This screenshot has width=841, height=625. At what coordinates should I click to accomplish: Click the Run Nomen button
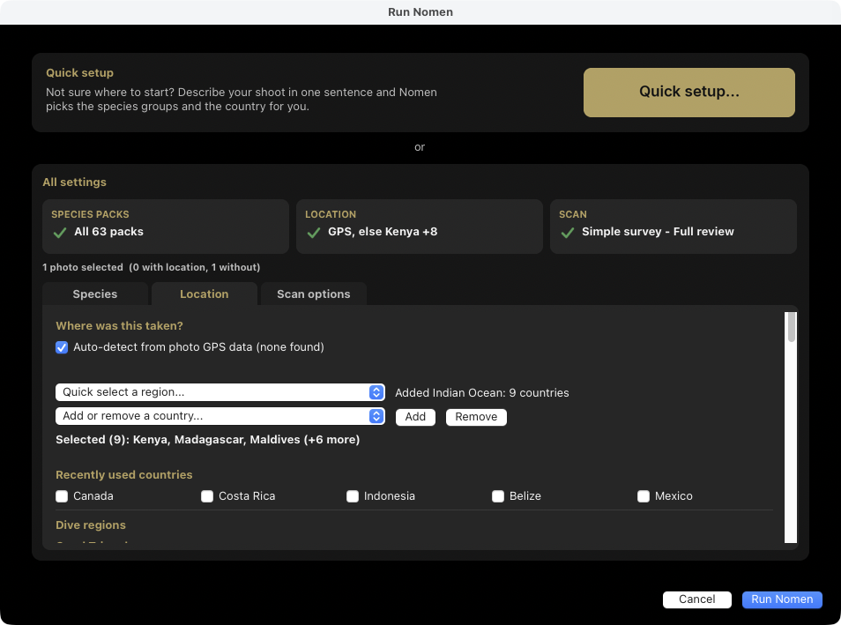pyautogui.click(x=782, y=599)
